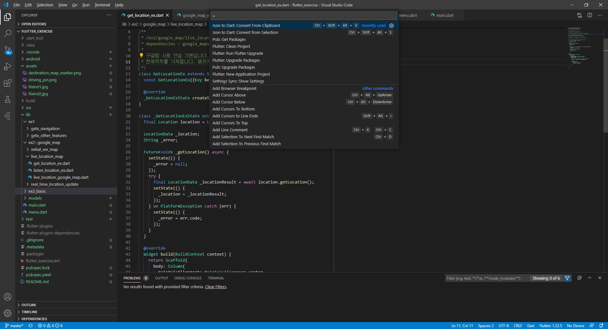Click the problems filter text box
Viewport: 608px width, 329px height.
pyautogui.click(x=488, y=278)
